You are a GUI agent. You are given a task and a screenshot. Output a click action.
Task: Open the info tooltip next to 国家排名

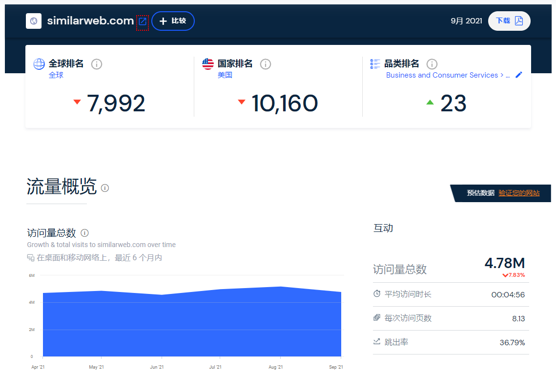point(265,64)
